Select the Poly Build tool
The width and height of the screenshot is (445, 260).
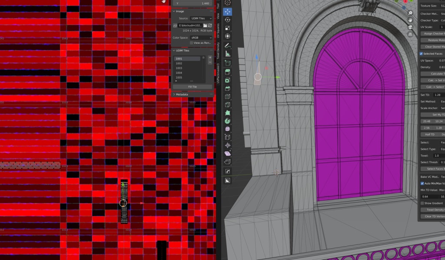click(x=227, y=113)
